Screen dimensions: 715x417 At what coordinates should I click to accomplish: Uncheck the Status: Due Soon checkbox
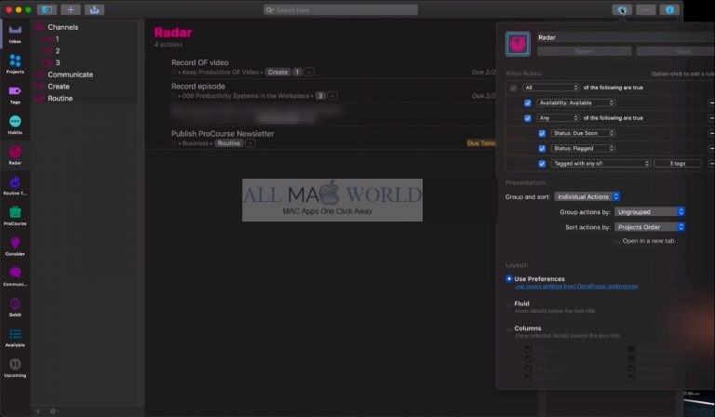pyautogui.click(x=542, y=133)
